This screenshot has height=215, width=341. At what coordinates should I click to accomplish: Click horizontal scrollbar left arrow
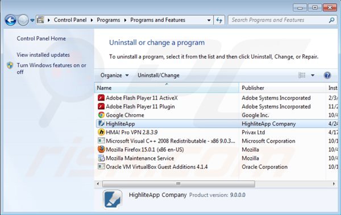[x=98, y=184]
